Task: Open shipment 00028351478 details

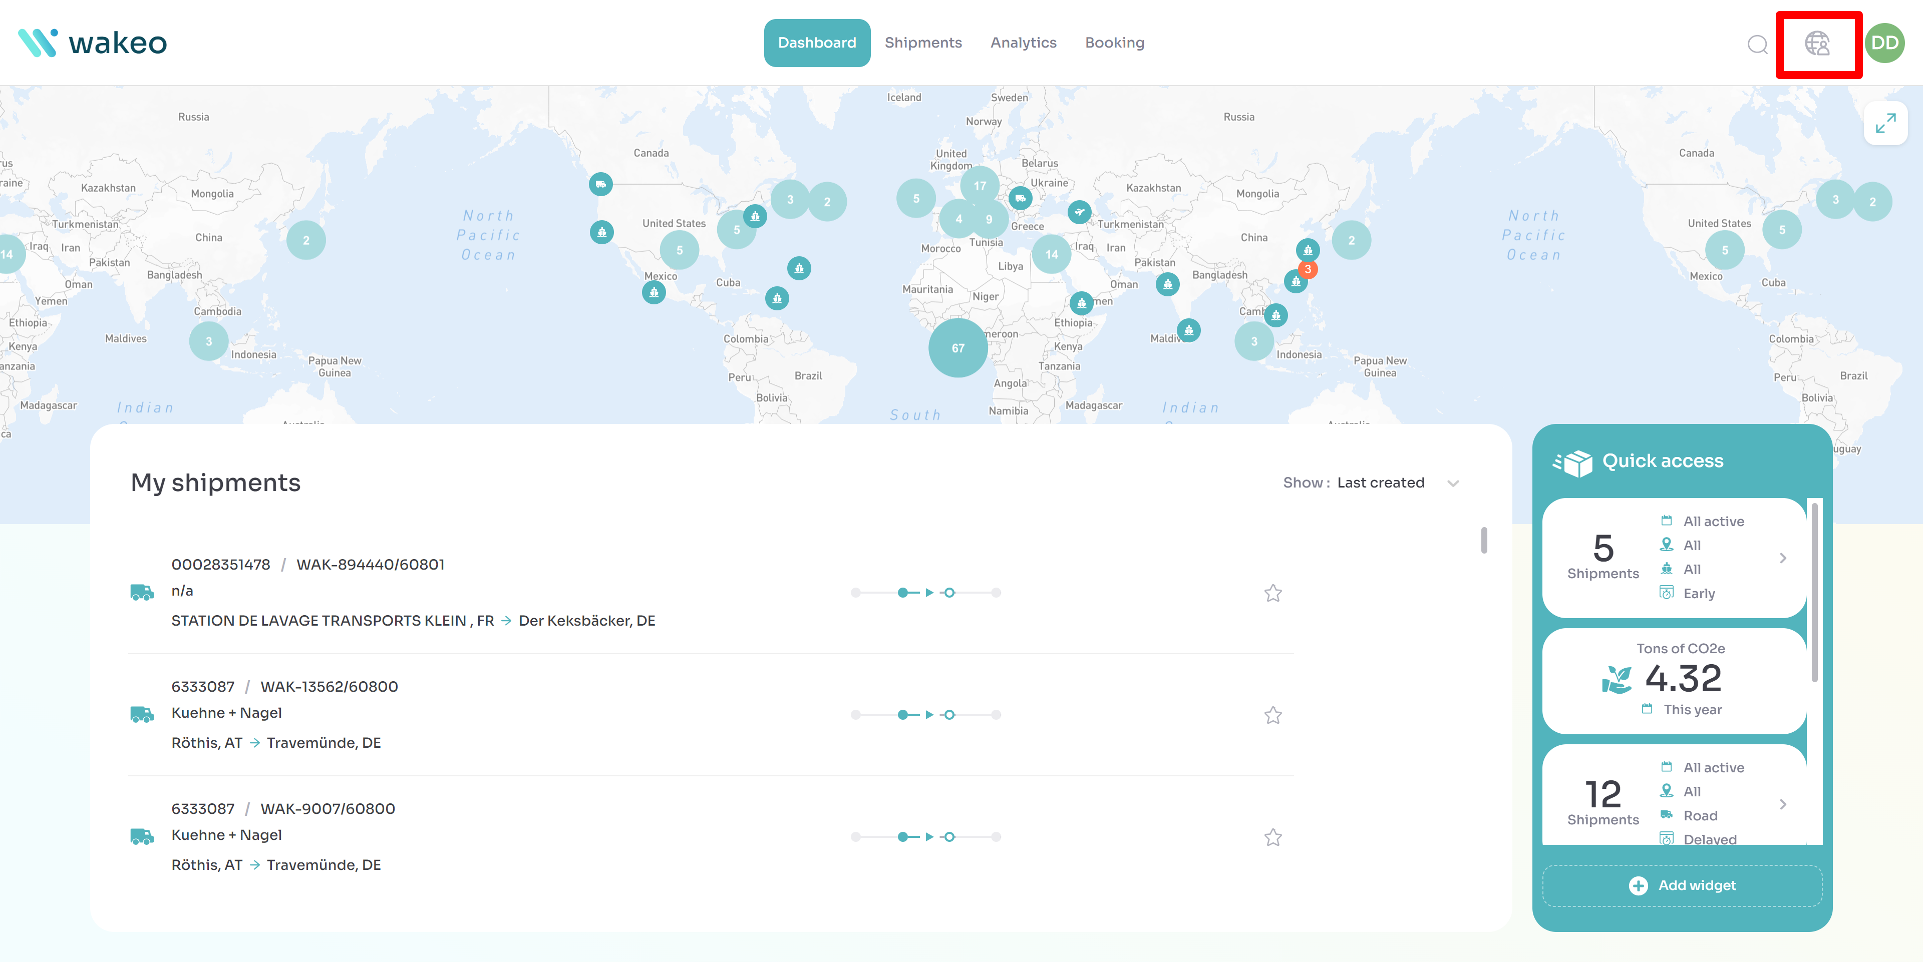Action: 221,564
